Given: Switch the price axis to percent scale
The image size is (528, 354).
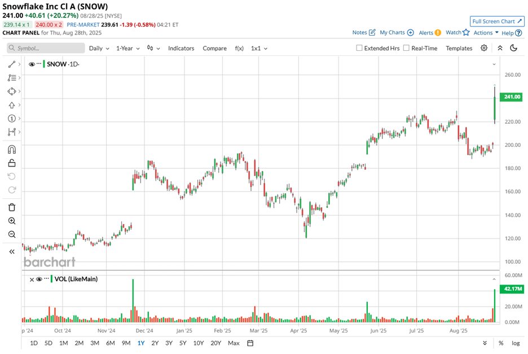Looking at the screenshot, I should tap(501, 343).
